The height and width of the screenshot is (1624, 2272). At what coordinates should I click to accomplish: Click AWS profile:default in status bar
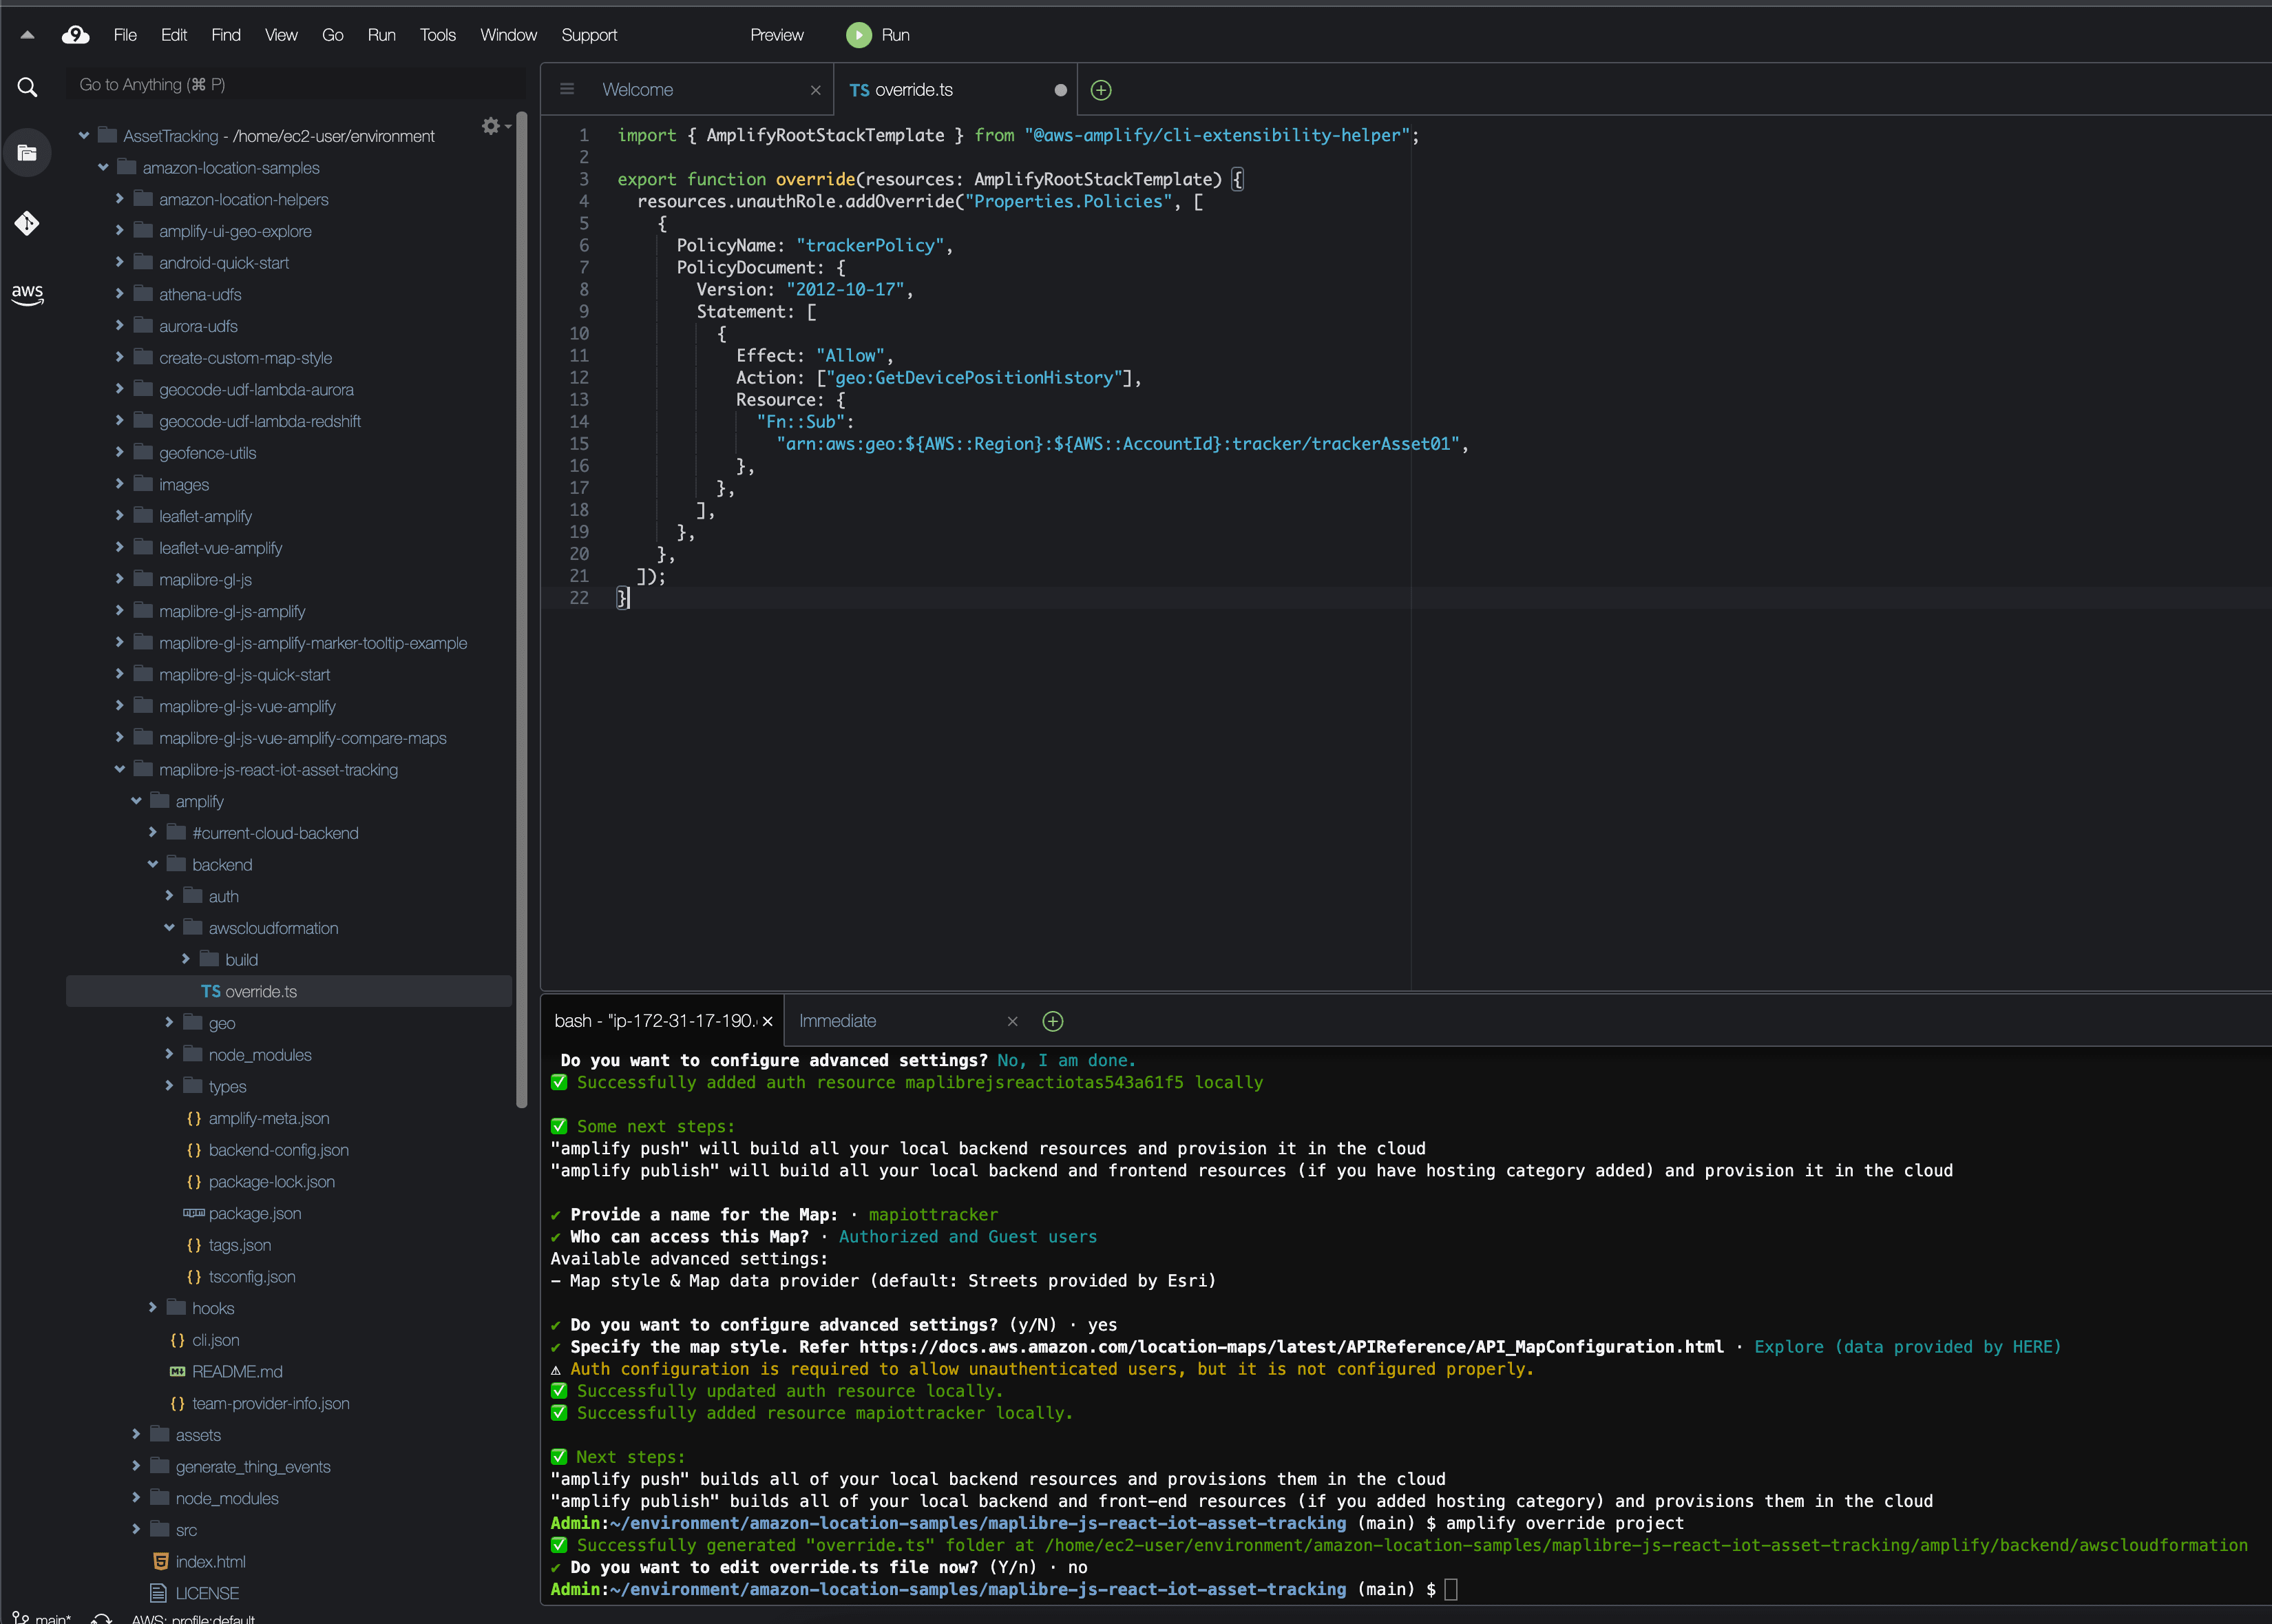(x=193, y=1618)
